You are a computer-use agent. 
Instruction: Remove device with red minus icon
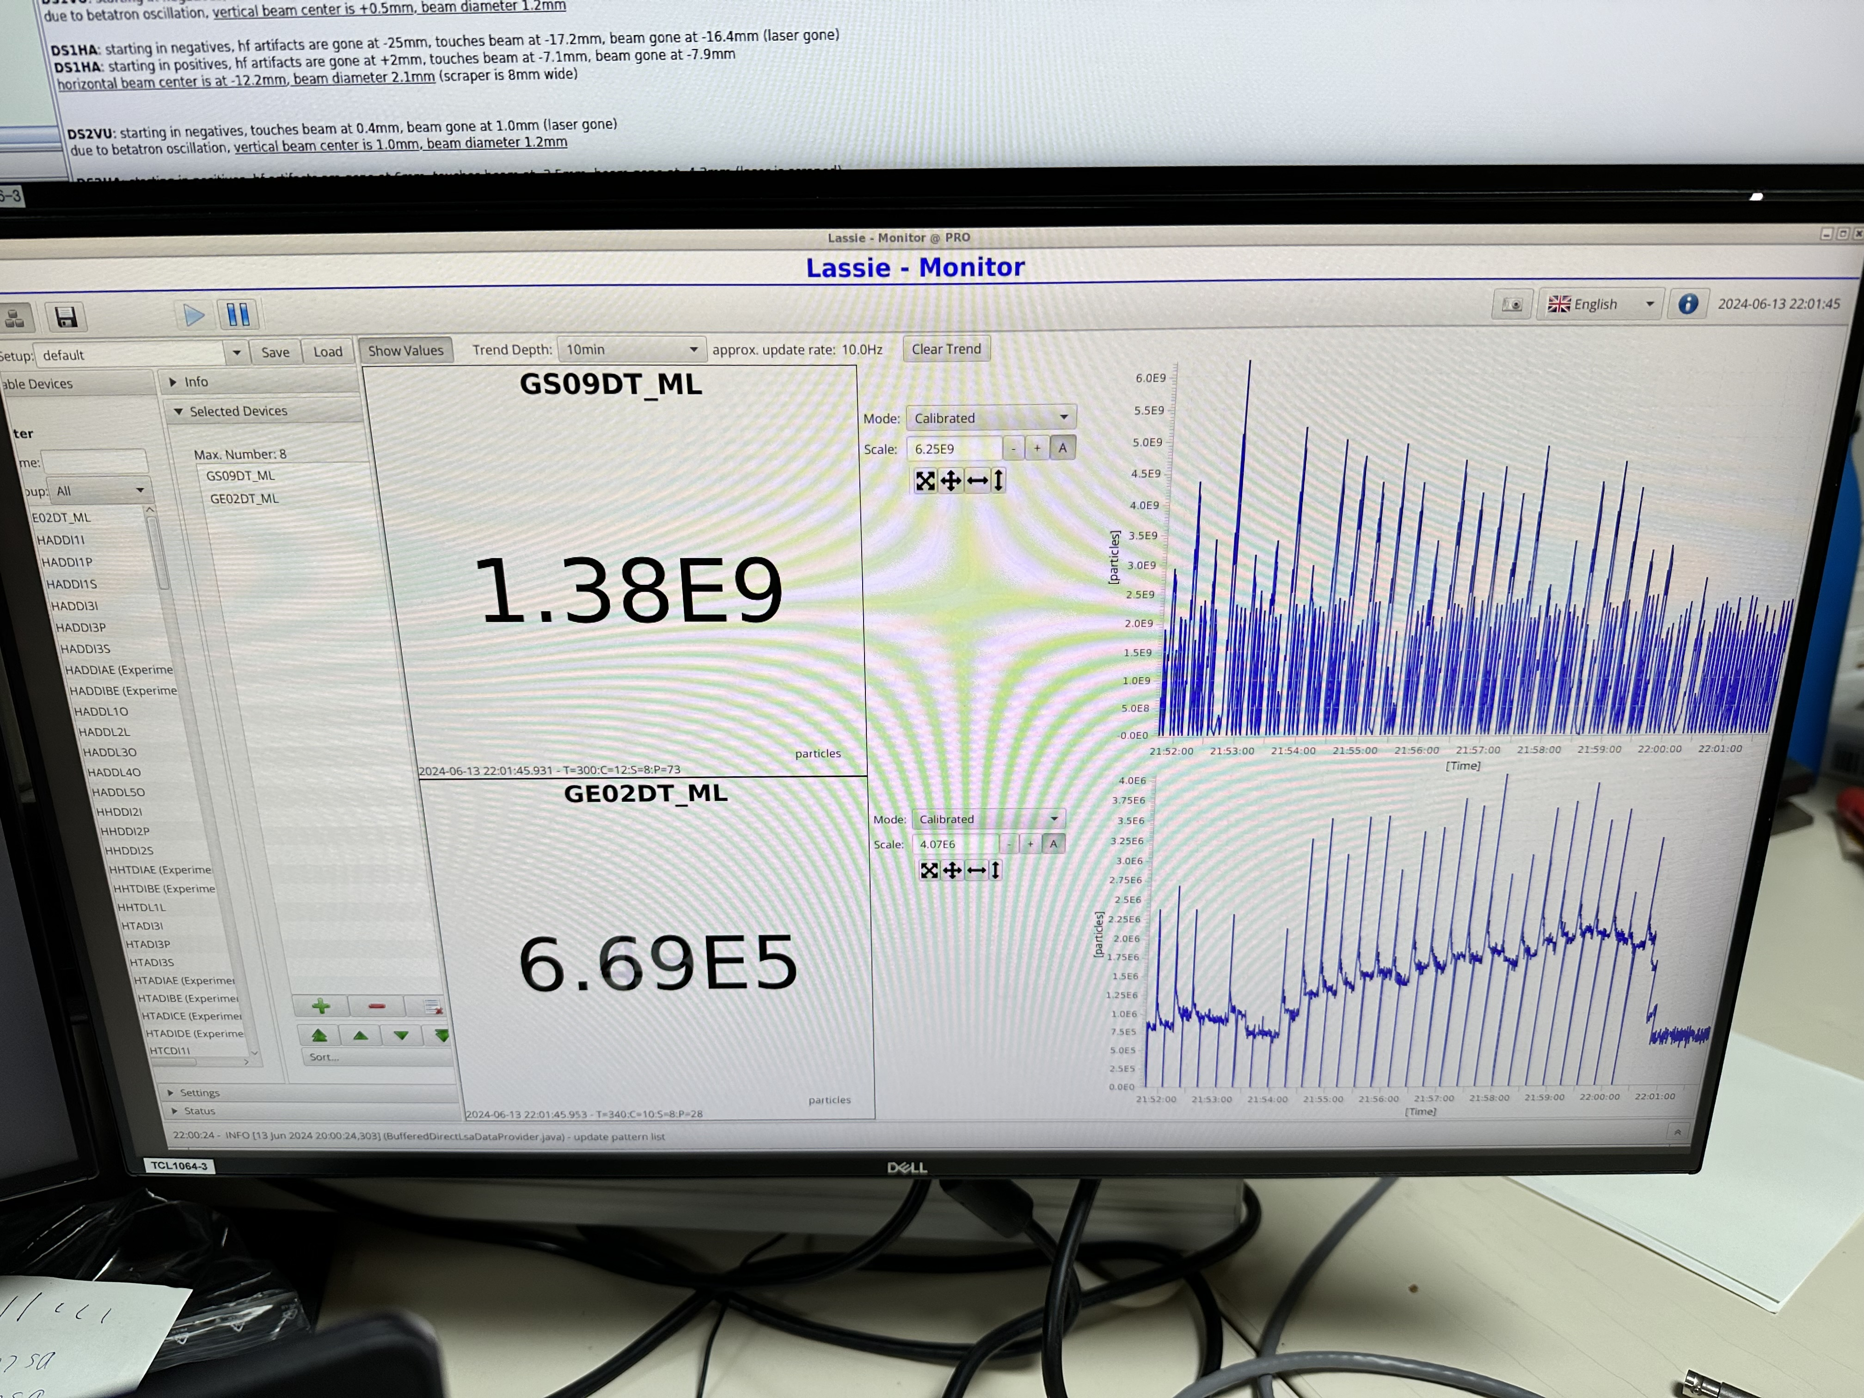pyautogui.click(x=377, y=1006)
